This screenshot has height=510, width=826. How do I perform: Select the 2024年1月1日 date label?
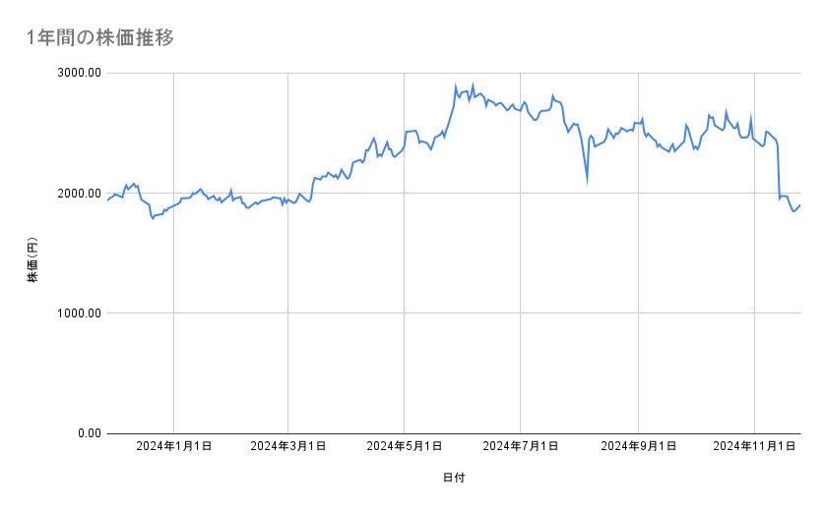tap(173, 447)
